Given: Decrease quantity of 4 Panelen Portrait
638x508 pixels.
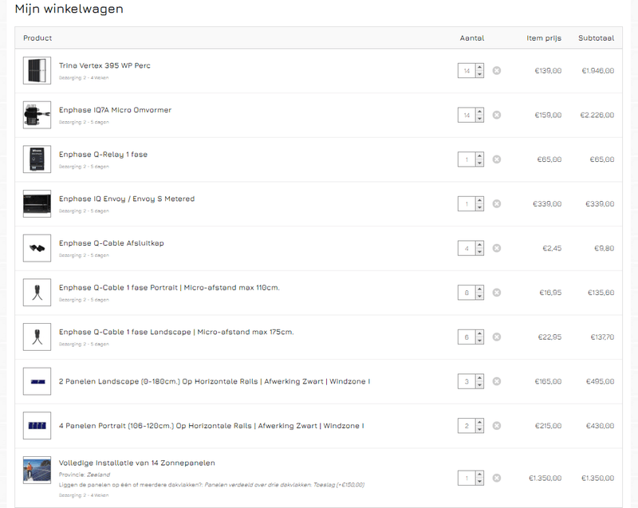Looking at the screenshot, I should (480, 429).
